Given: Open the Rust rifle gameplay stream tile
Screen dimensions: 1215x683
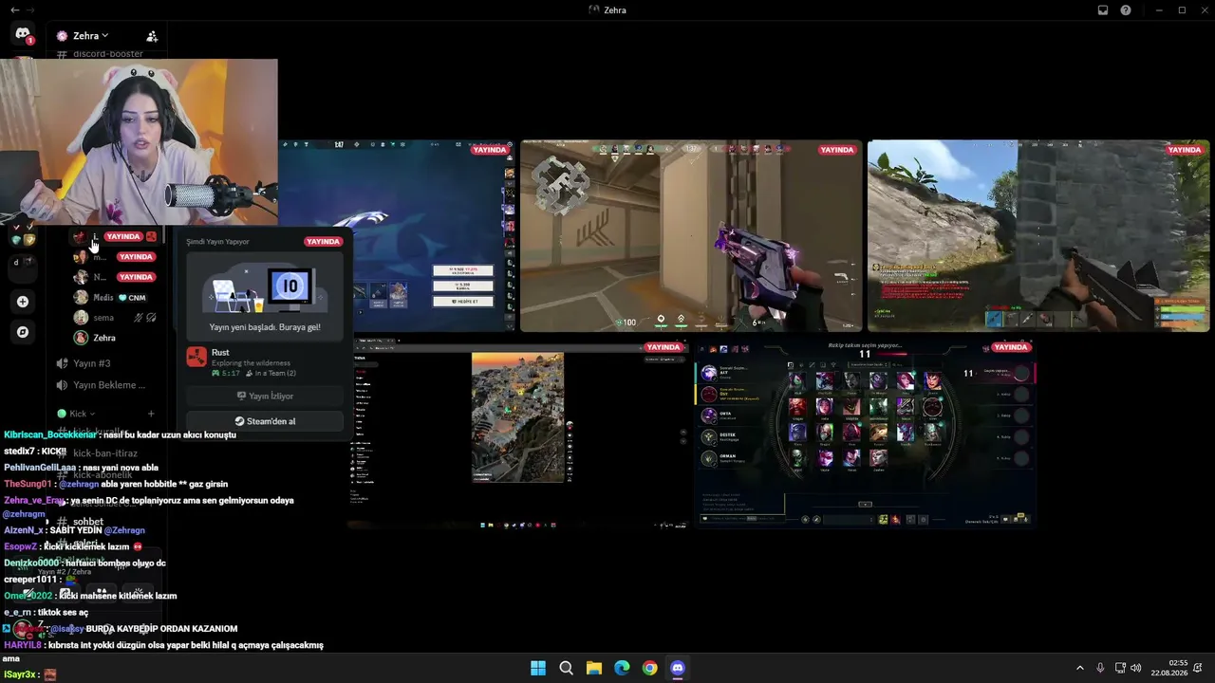Looking at the screenshot, I should pos(1038,236).
